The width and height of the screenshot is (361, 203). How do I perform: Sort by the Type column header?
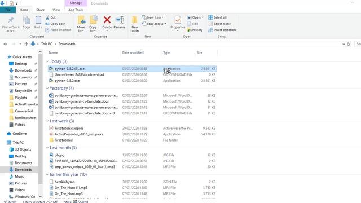166,52
